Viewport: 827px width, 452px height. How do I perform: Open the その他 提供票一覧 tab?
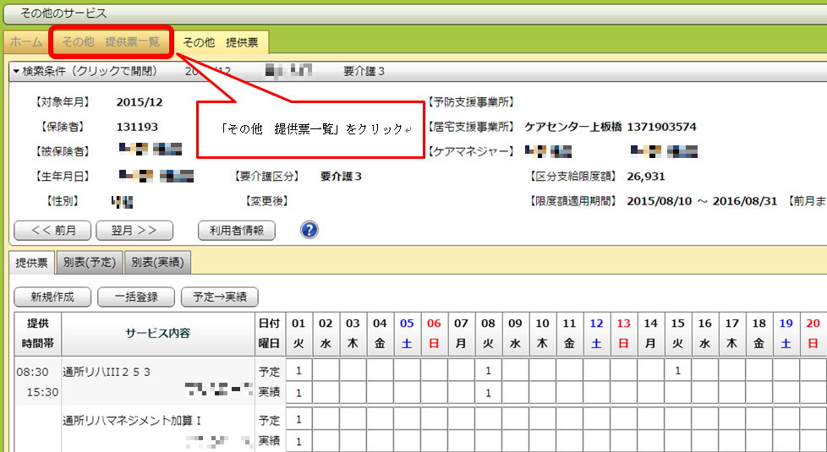pyautogui.click(x=111, y=41)
